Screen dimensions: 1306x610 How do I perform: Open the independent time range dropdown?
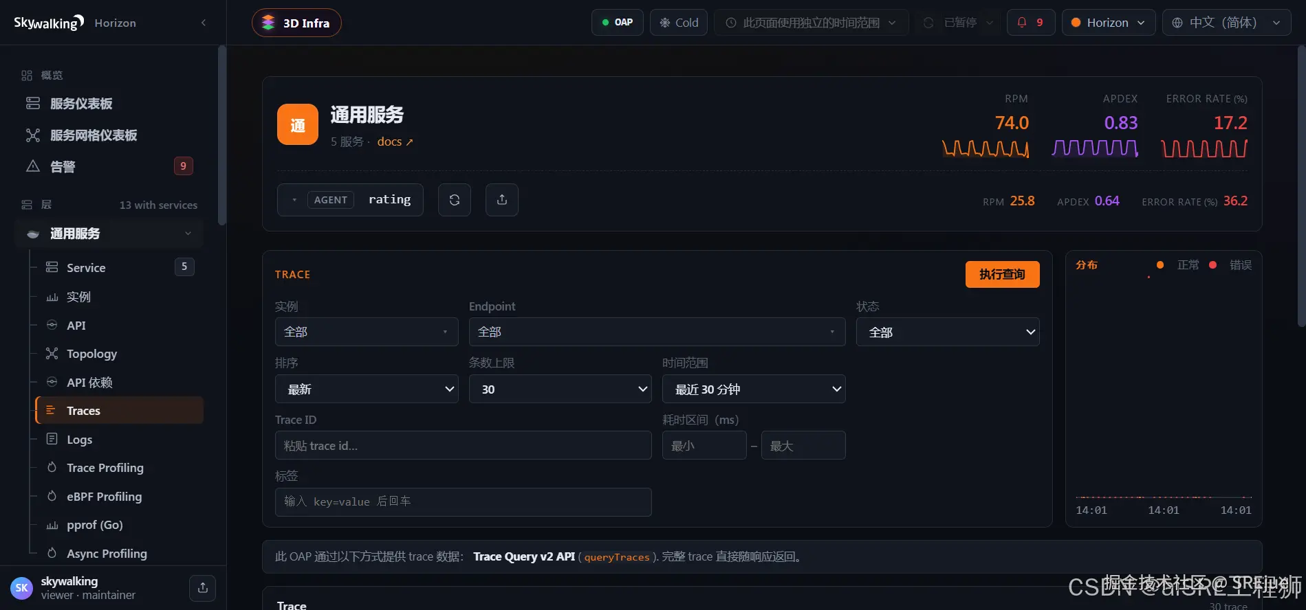click(x=811, y=23)
